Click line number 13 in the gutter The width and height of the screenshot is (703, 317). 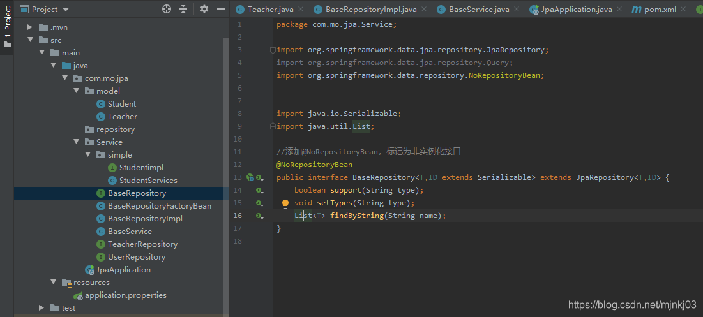click(237, 178)
